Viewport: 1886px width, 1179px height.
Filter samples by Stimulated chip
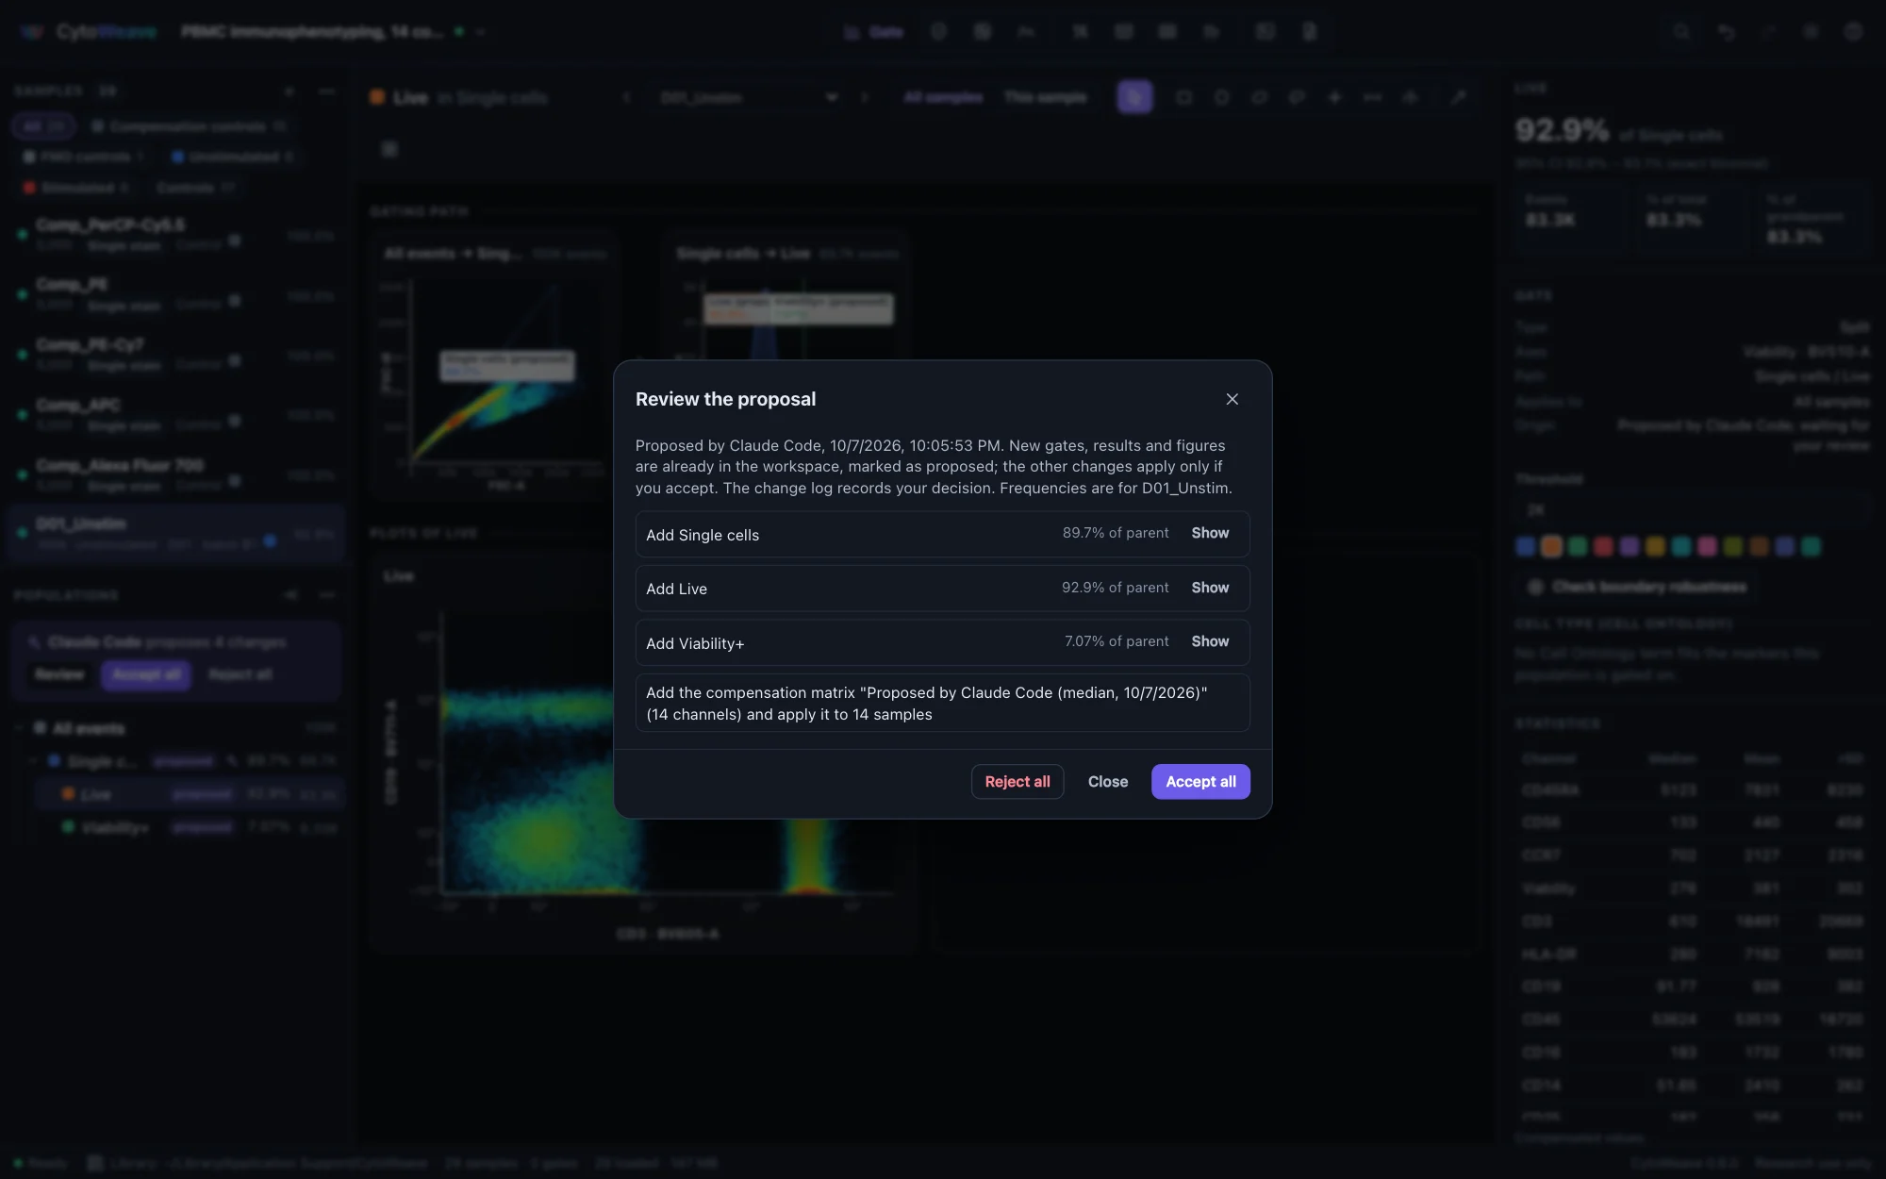75,188
